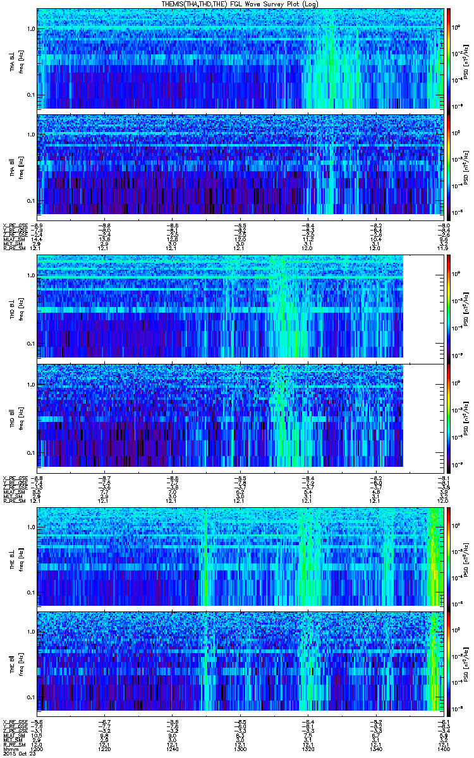Click the 'MLAT_SM' label beneath the THA panels

coord(13,239)
